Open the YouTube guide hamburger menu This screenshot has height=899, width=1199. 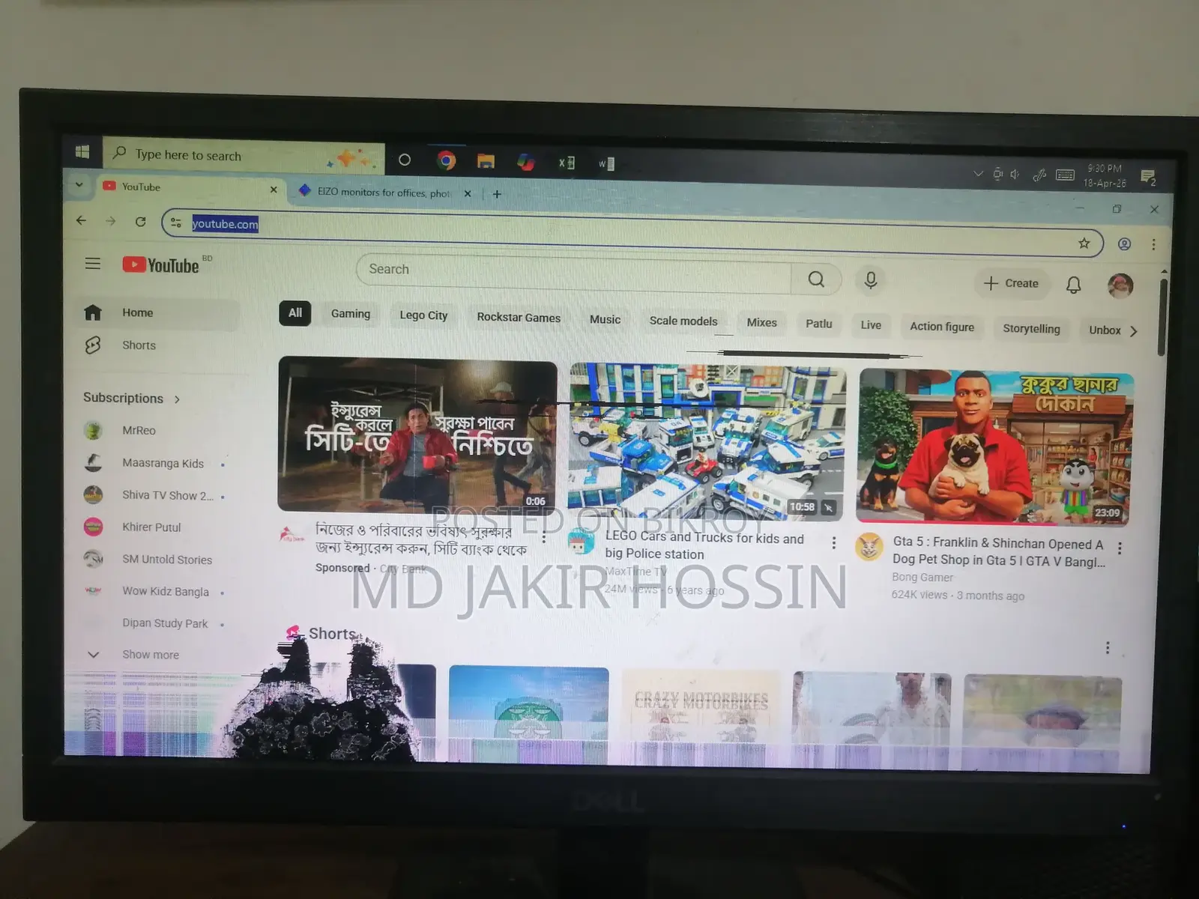coord(93,263)
